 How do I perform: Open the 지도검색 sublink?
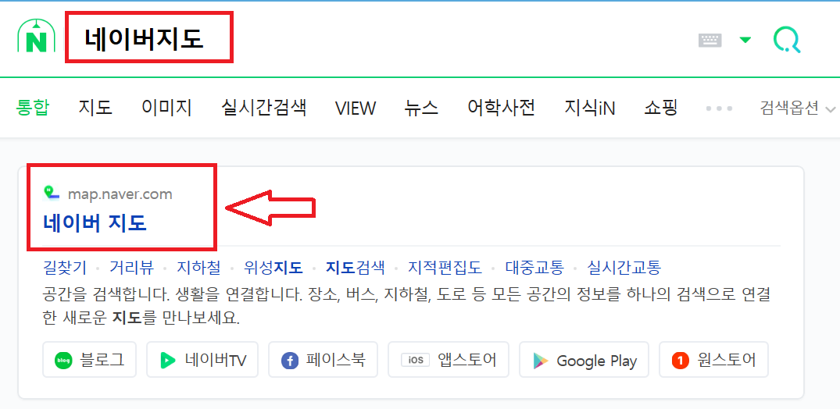point(356,267)
